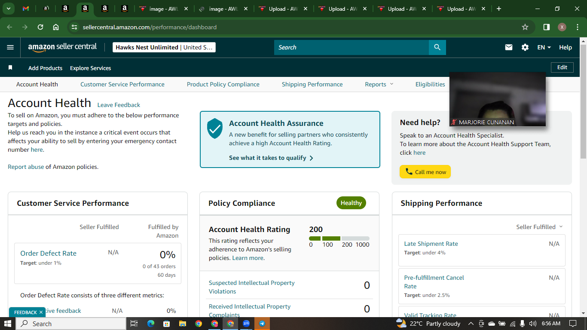Launch Microsoft Edge from the taskbar
587x330 pixels.
pos(150,324)
